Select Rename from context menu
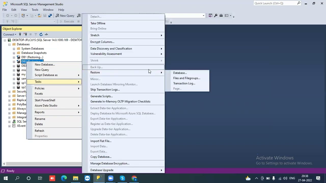 click(54, 119)
